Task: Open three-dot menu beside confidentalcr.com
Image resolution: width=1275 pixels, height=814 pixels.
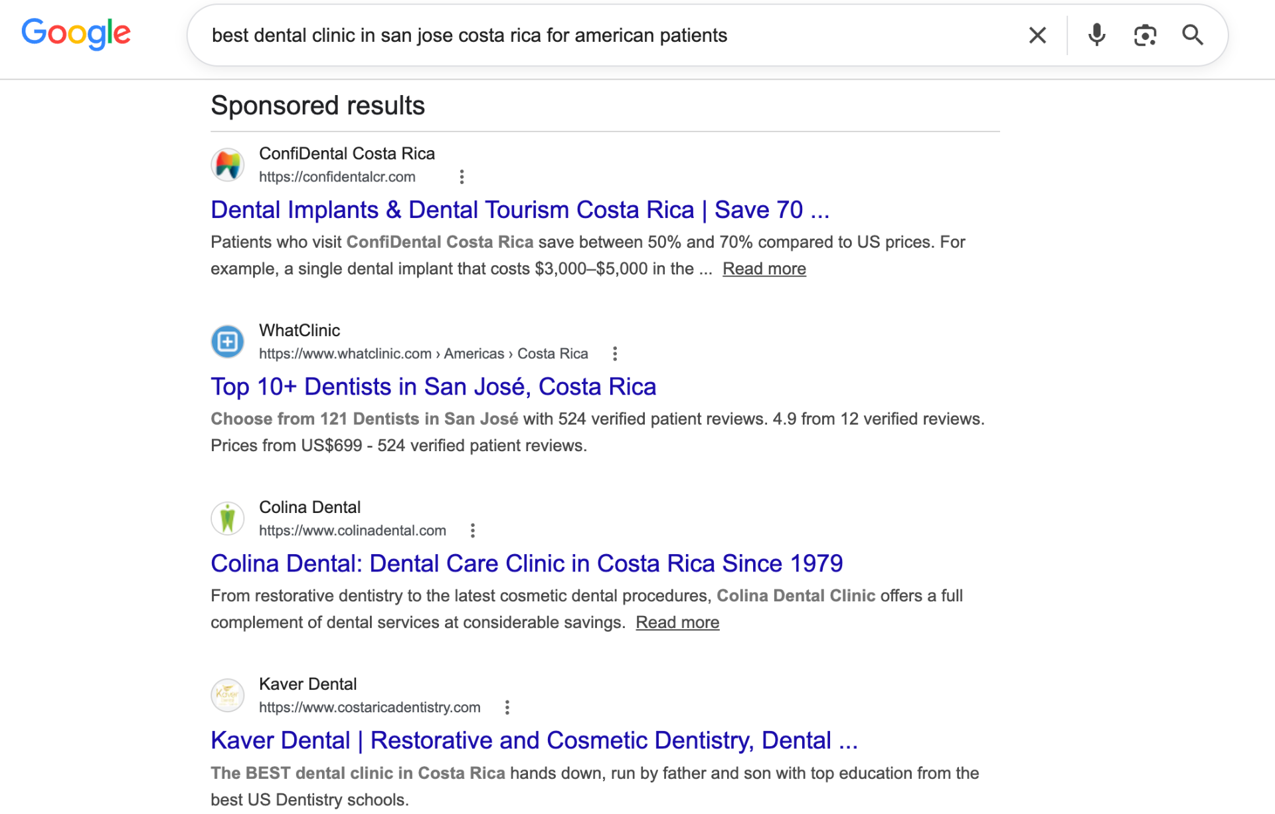Action: point(462,177)
